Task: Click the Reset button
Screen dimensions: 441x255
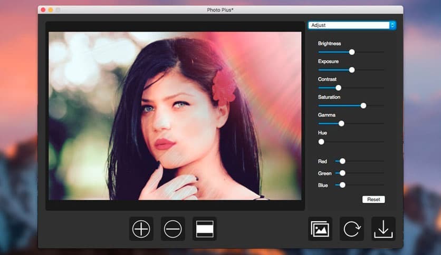Action: point(373,199)
